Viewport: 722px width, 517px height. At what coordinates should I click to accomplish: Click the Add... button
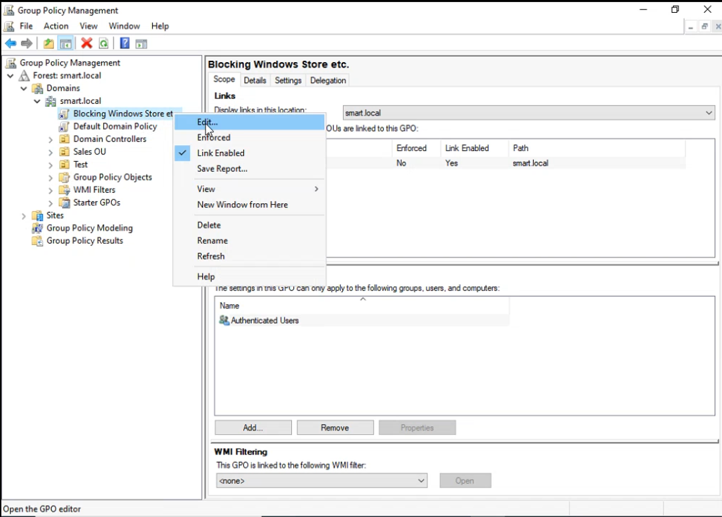tap(252, 428)
